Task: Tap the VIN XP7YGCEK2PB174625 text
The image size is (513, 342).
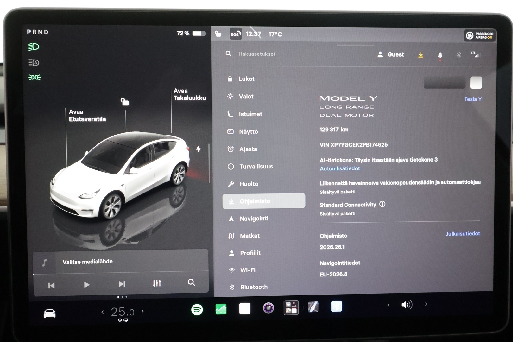Action: pyautogui.click(x=353, y=145)
